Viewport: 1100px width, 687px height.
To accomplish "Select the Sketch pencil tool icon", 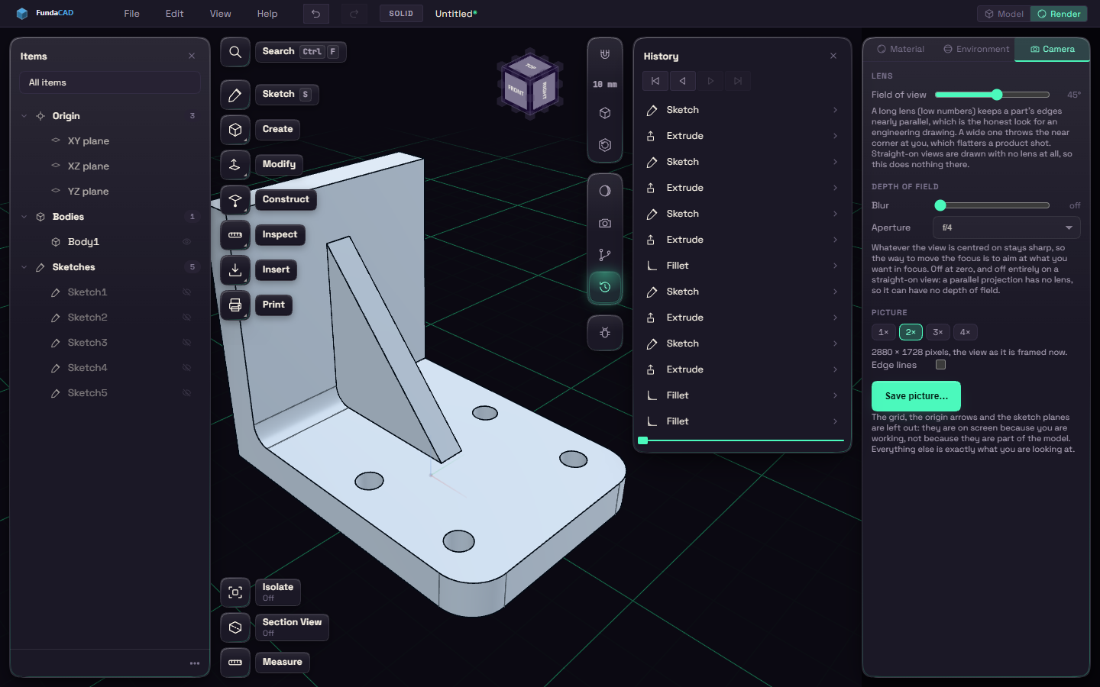I will (x=235, y=95).
